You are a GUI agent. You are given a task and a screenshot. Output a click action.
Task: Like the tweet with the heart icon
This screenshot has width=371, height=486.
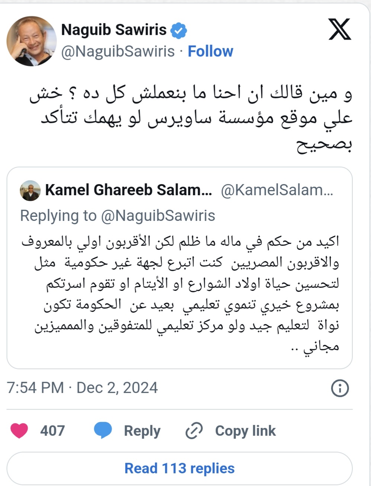[x=19, y=431]
